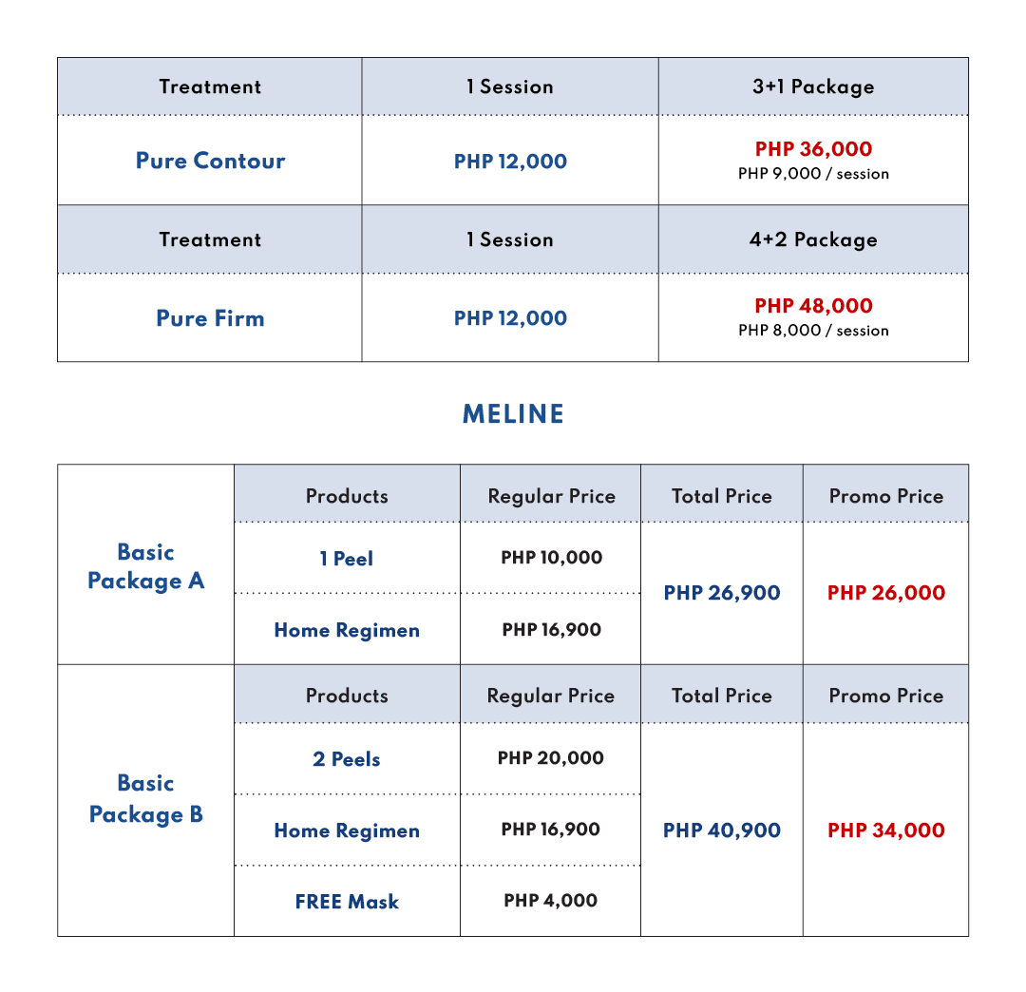Click the MELINE section heading
The image size is (1026, 992).
(x=513, y=414)
